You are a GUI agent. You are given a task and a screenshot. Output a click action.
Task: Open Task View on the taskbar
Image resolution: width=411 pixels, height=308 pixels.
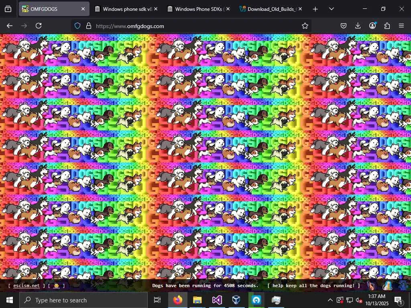pyautogui.click(x=157, y=300)
